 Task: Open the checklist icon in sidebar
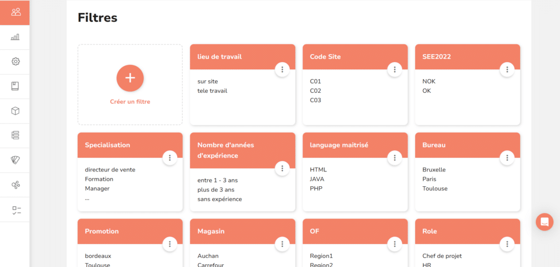pos(16,210)
